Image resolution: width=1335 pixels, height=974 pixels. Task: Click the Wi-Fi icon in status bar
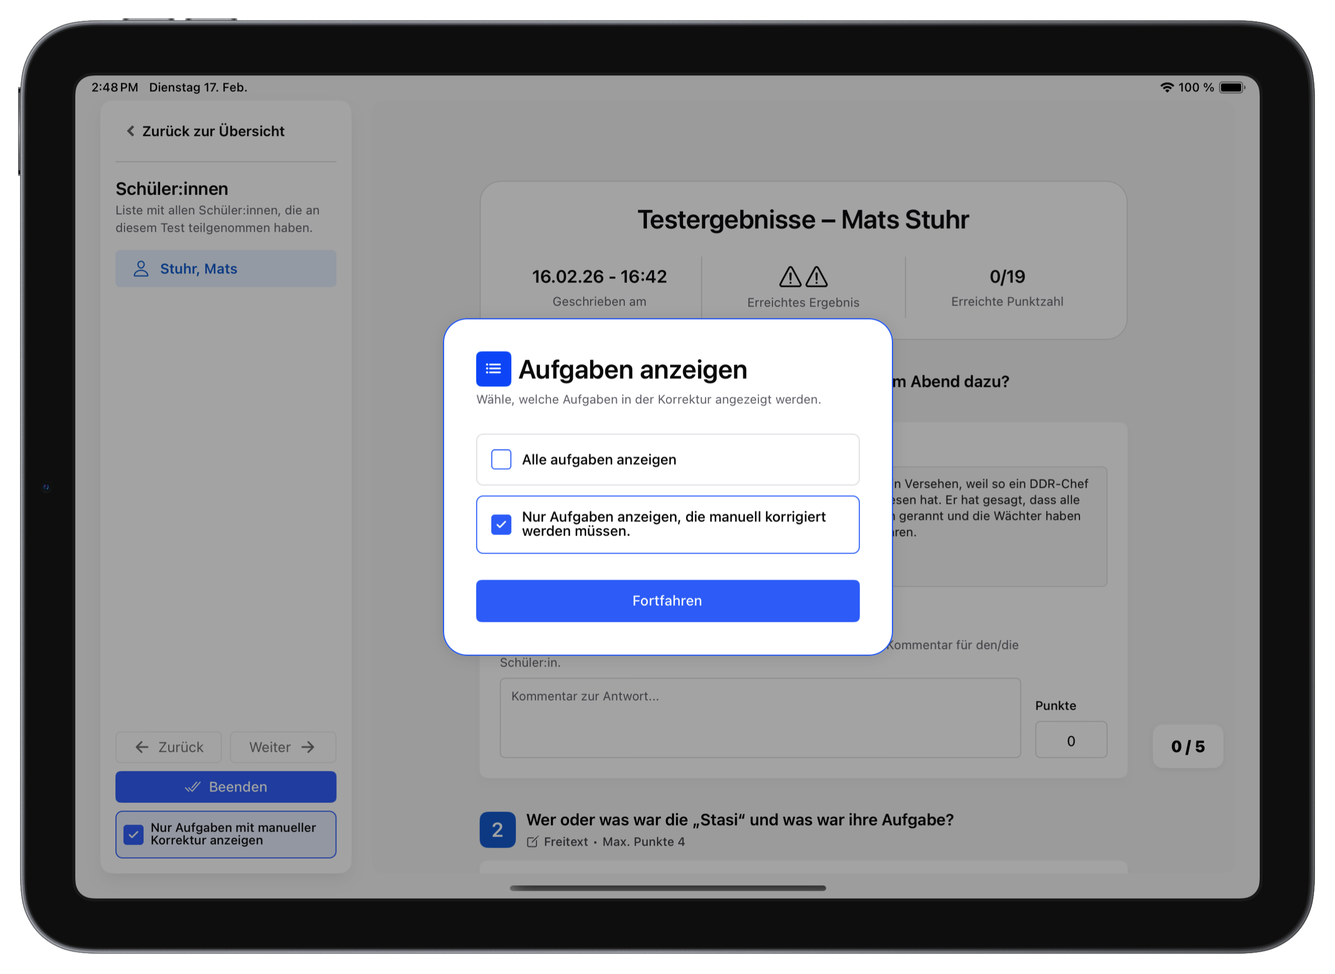1166,87
